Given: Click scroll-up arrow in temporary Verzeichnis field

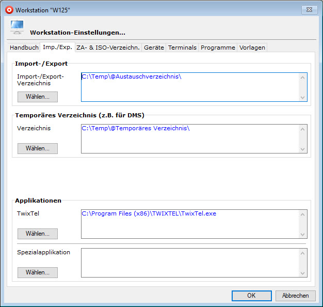Looking at the screenshot, I should click(x=302, y=129).
